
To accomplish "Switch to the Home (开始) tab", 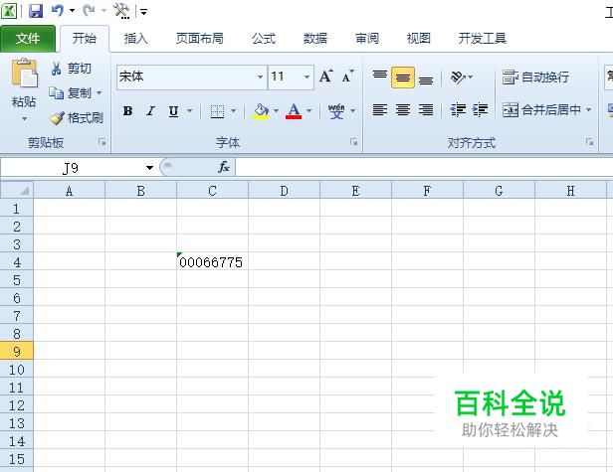I will 85,39.
